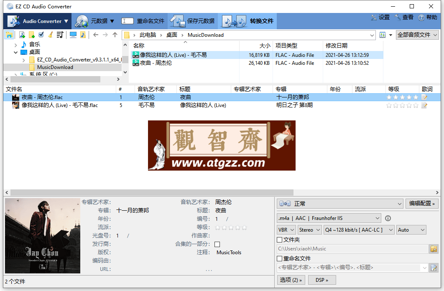The image size is (444, 291).
Task: Click the select all checkmark icon
Action: [41, 35]
